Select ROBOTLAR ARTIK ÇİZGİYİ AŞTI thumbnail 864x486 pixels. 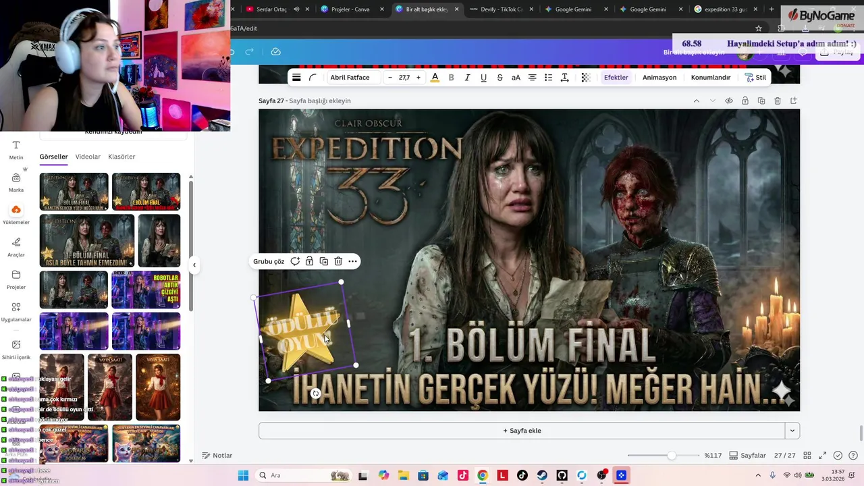[146, 290]
